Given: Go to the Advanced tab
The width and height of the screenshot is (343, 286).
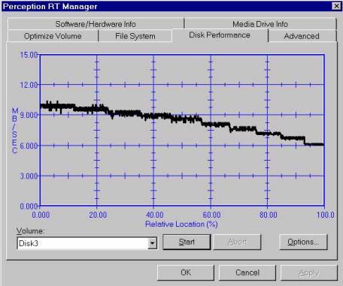Looking at the screenshot, I should pyautogui.click(x=302, y=36).
